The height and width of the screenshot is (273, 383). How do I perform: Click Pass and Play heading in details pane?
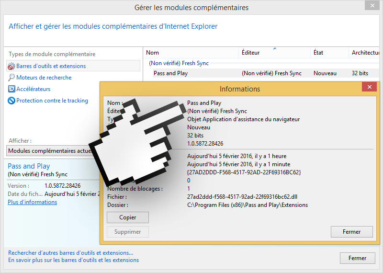29,166
